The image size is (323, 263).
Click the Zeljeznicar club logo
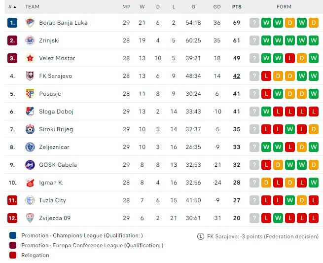pyautogui.click(x=30, y=147)
